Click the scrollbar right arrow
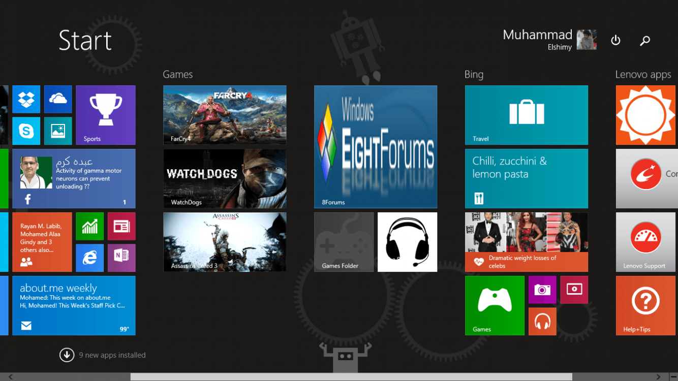This screenshot has width=678, height=381. [x=659, y=377]
